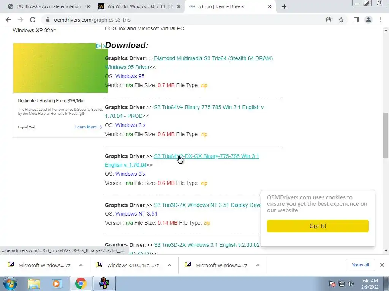Close the S3 Trio Device Drivers tab
Viewport: 389px width, 291px height.
pos(270,6)
